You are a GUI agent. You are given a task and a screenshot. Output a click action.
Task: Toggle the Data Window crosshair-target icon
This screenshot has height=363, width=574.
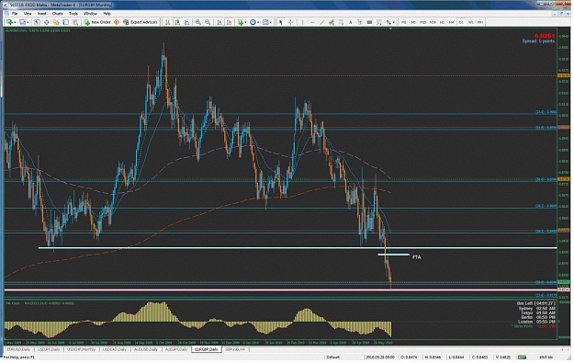pyautogui.click(x=47, y=22)
